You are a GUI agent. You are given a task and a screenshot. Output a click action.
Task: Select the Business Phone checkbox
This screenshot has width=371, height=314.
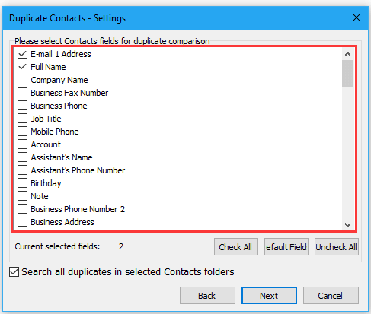click(x=22, y=106)
